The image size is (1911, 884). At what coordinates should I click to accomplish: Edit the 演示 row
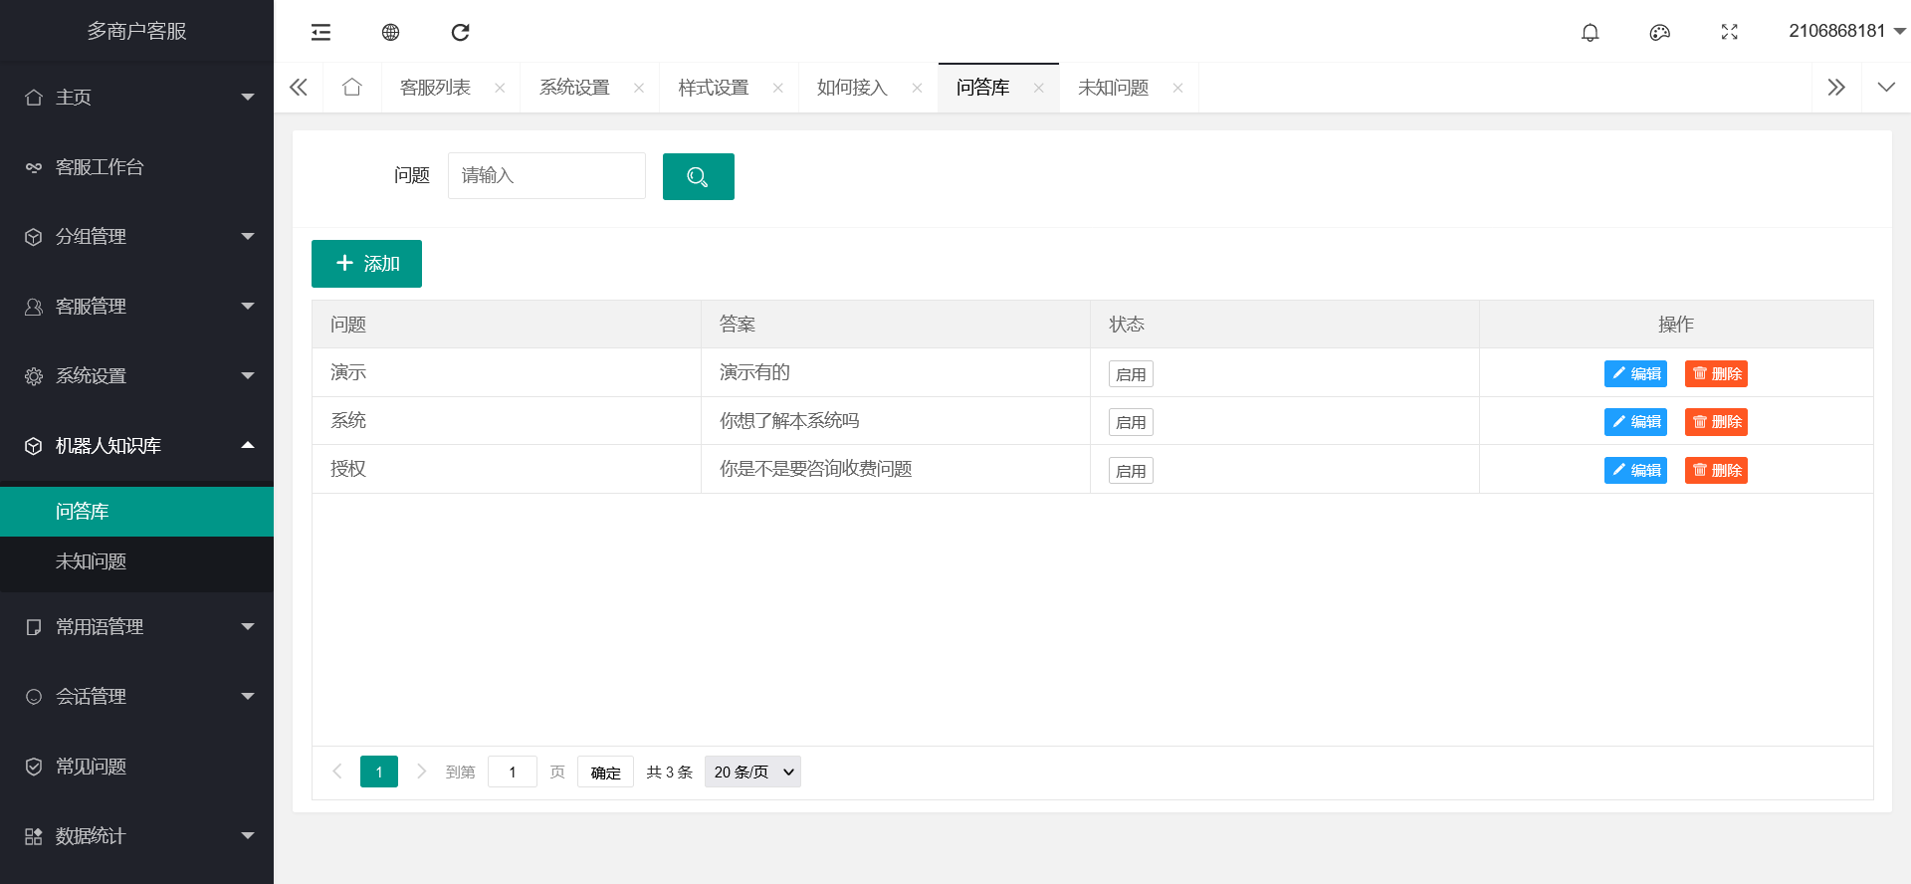(1635, 373)
